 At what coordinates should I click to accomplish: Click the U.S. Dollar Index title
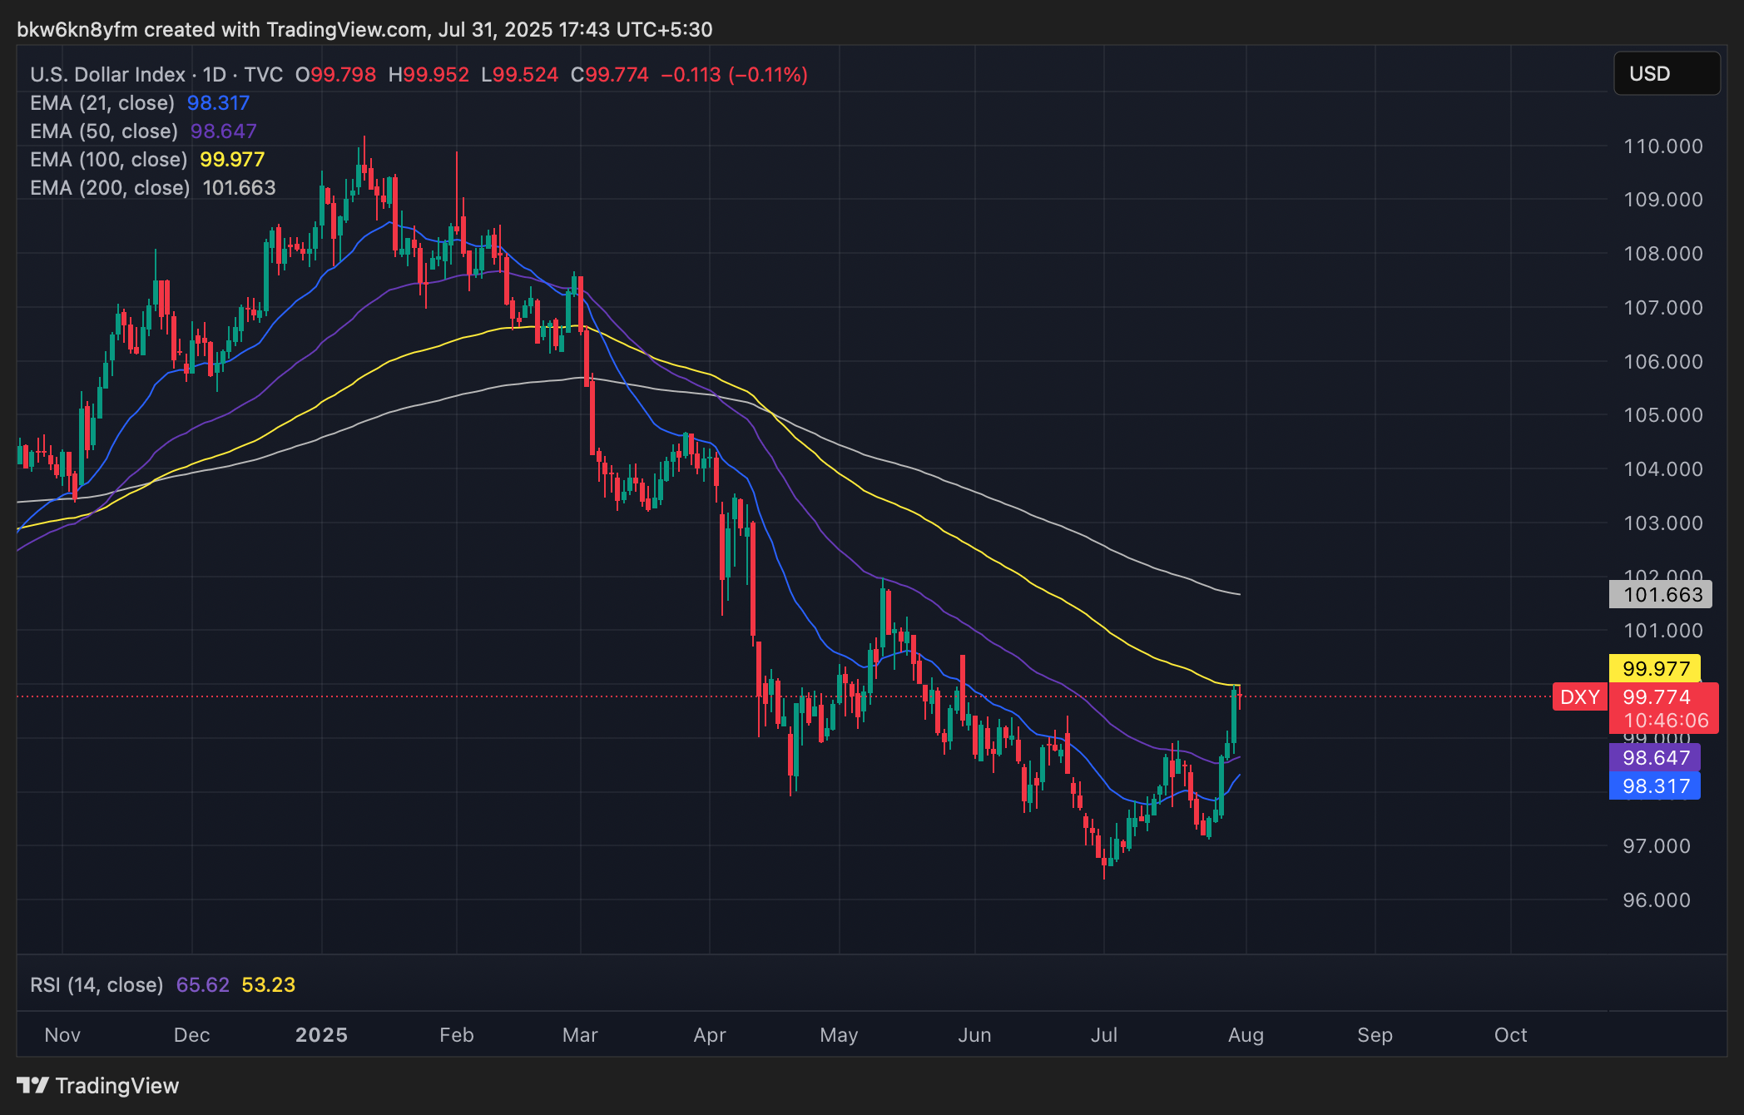pos(107,75)
